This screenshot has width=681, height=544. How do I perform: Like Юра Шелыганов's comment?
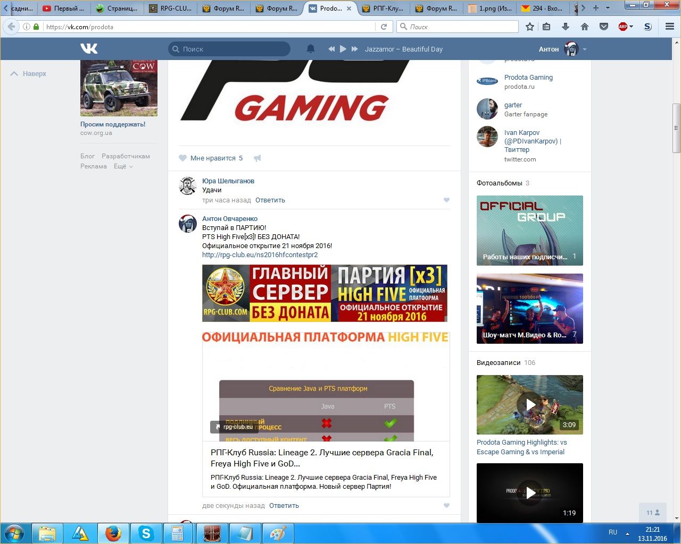click(446, 200)
